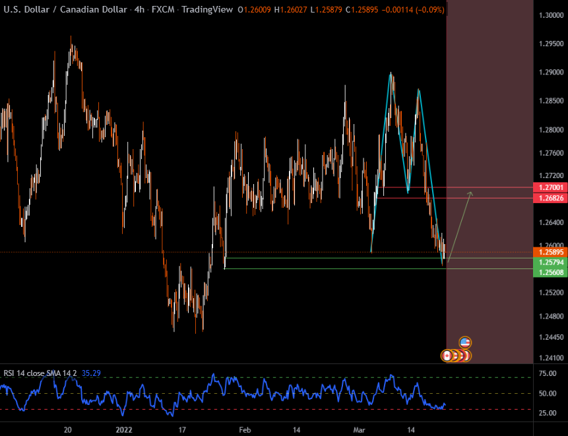Click the high value H1.26027
The image size is (568, 436).
point(291,10)
